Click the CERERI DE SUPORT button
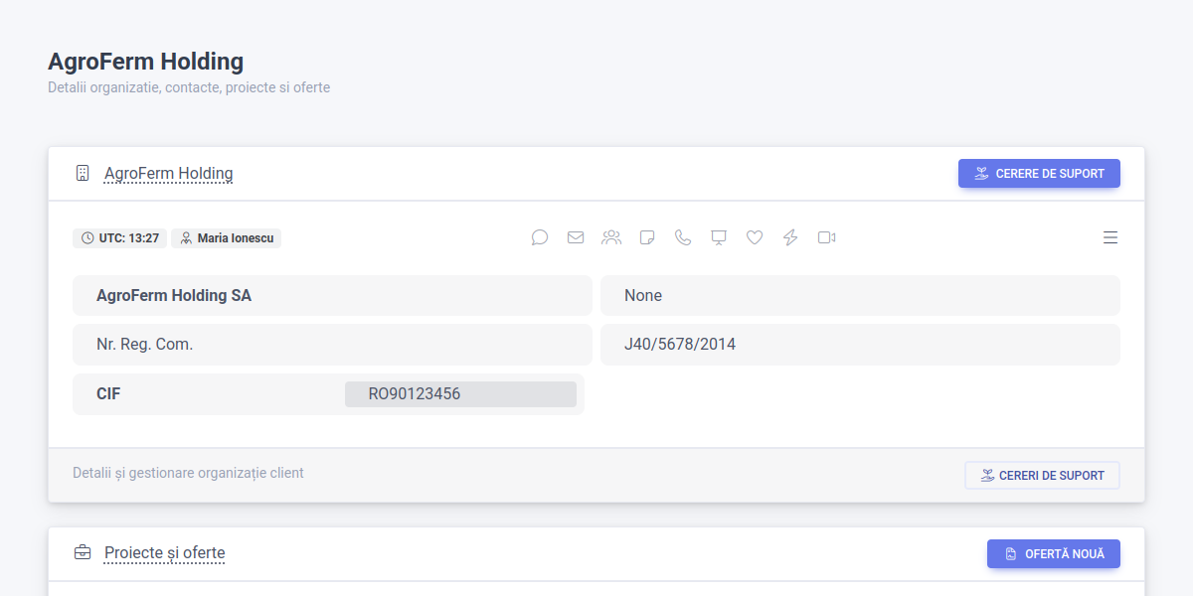The width and height of the screenshot is (1193, 596). click(1042, 475)
